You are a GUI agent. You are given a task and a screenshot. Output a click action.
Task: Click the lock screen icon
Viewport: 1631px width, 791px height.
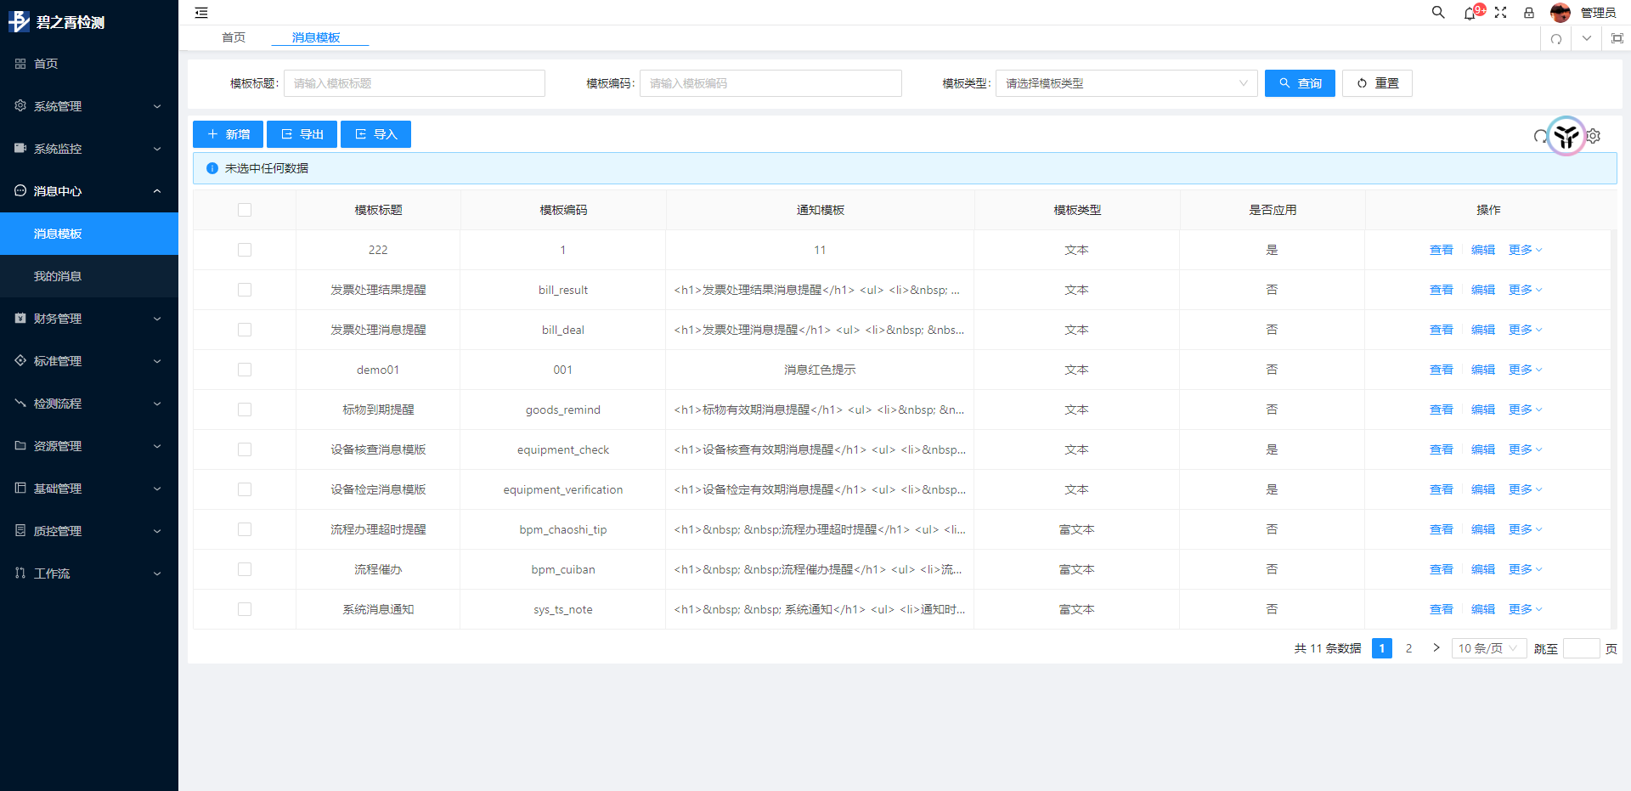tap(1529, 13)
